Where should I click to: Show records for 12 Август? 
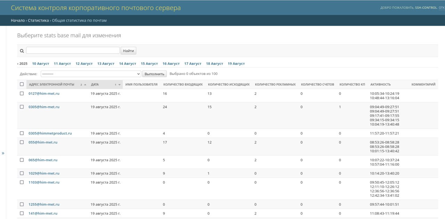pos(84,64)
